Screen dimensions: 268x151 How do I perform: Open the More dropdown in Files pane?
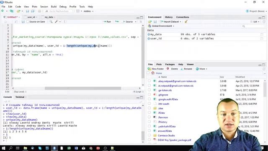202,69
